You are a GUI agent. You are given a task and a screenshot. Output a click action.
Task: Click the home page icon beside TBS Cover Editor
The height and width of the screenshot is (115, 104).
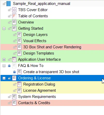point(14,10)
